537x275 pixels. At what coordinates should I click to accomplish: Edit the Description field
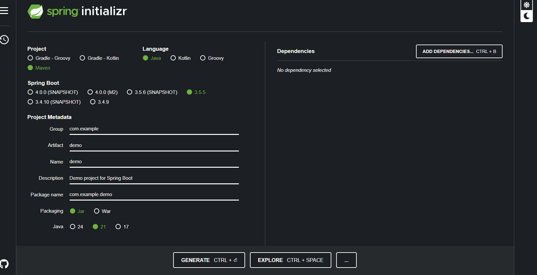(x=154, y=178)
